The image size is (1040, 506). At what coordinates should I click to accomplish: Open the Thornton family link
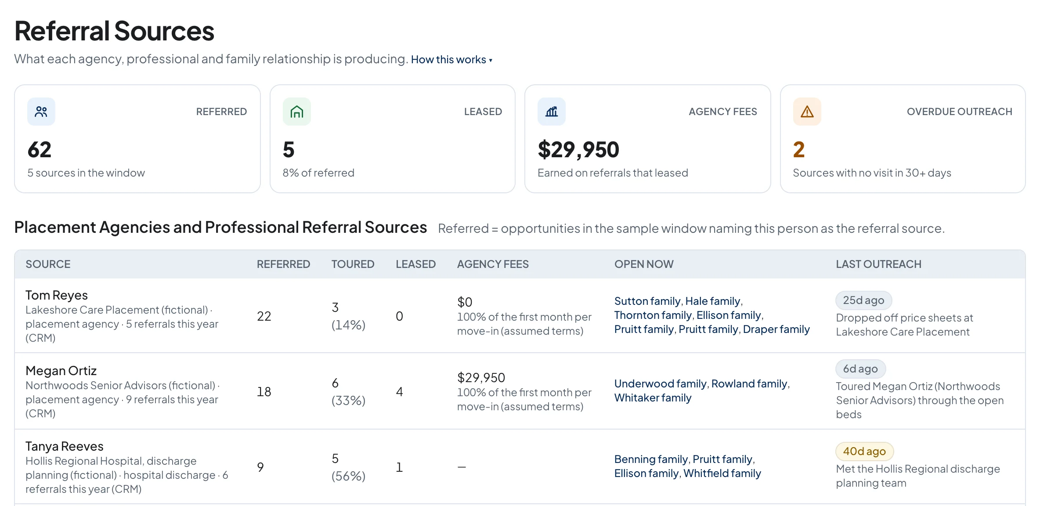(x=653, y=315)
